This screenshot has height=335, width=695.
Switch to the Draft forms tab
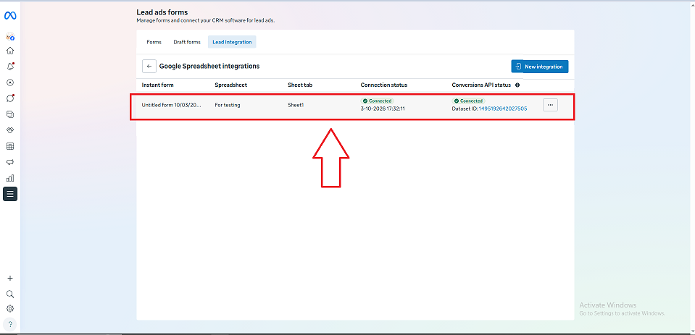pyautogui.click(x=187, y=42)
